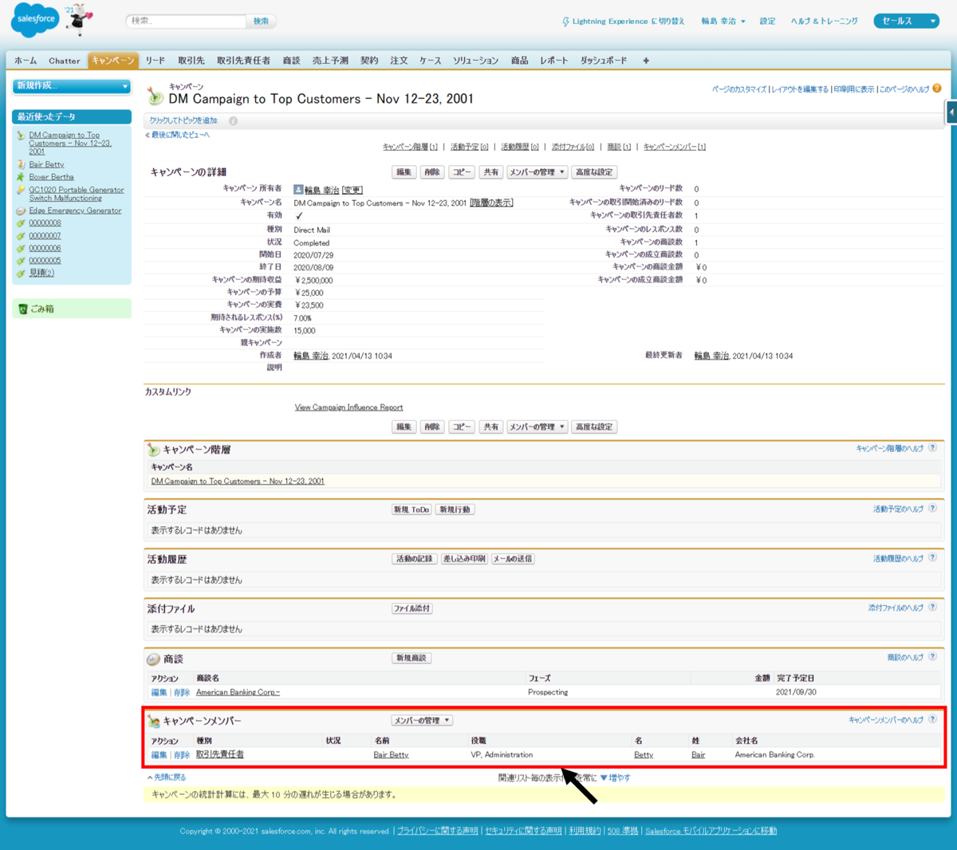Click the 商談 section coin icon
The image size is (957, 850).
[153, 659]
